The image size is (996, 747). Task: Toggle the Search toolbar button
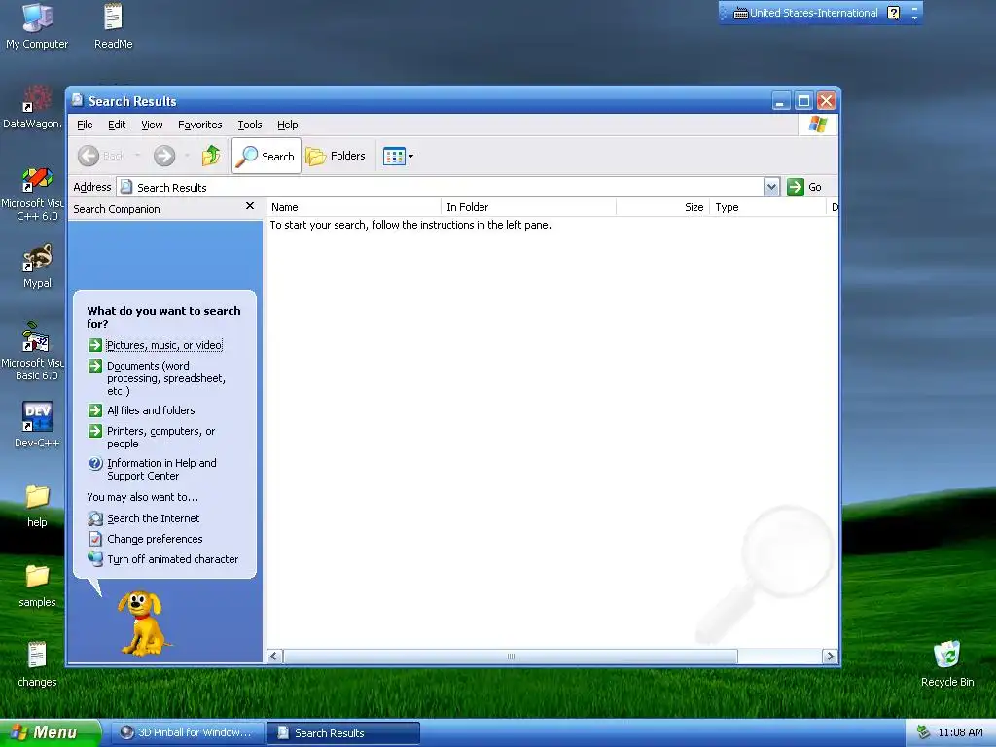point(267,156)
